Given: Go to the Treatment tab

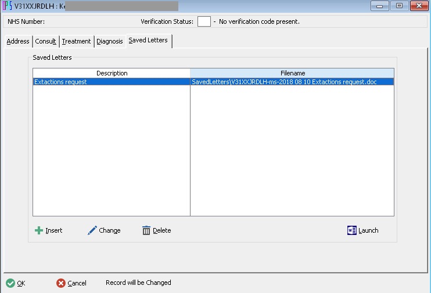Looking at the screenshot, I should tap(77, 41).
